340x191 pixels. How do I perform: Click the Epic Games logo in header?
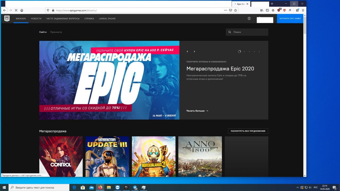[x=7, y=19]
